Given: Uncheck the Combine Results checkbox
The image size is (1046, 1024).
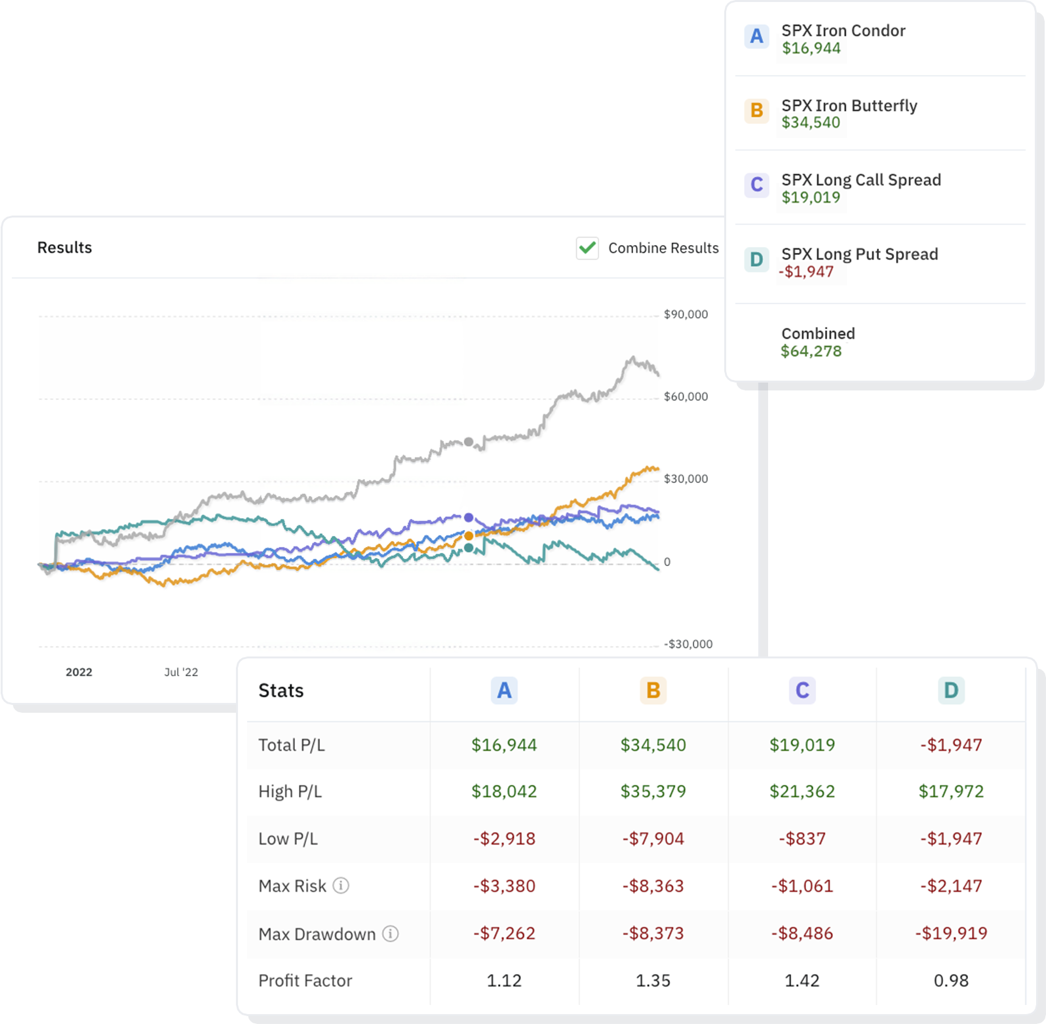Looking at the screenshot, I should pos(587,248).
